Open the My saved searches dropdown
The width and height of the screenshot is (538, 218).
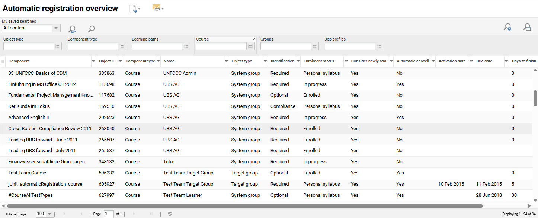56,28
